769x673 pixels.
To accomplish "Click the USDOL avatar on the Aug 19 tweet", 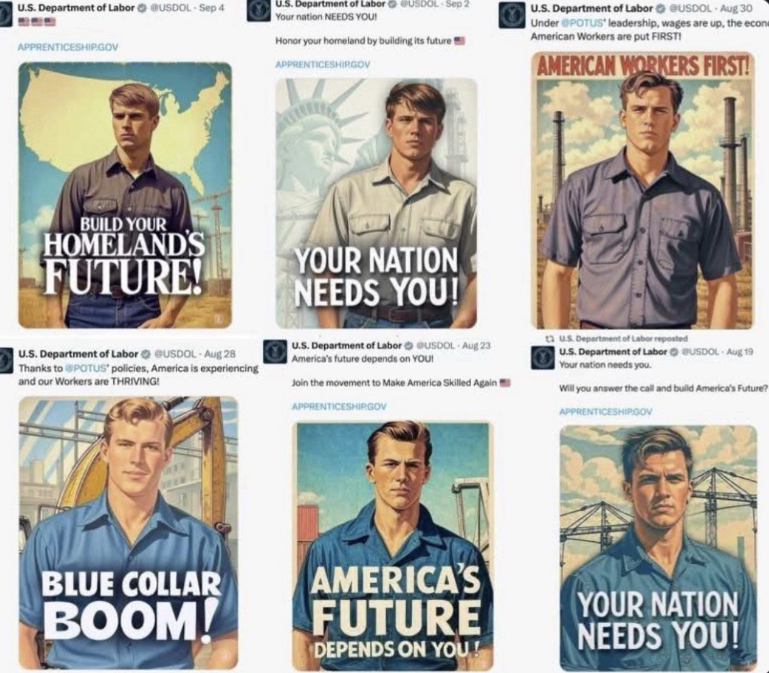I will click(x=542, y=358).
